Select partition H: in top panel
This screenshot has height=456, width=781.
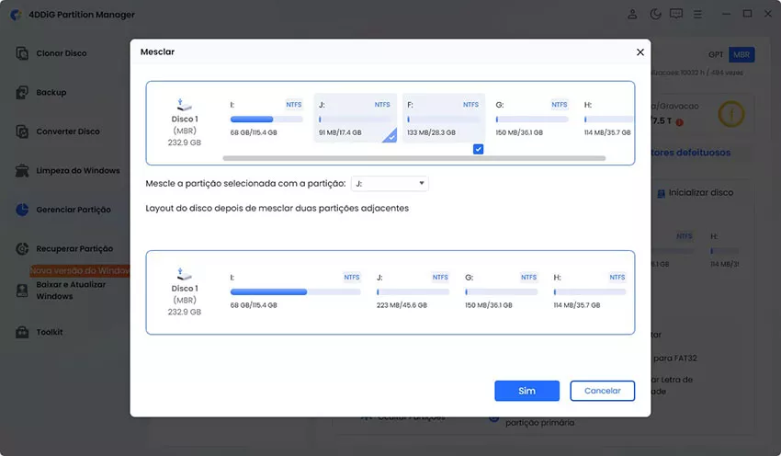(606, 118)
